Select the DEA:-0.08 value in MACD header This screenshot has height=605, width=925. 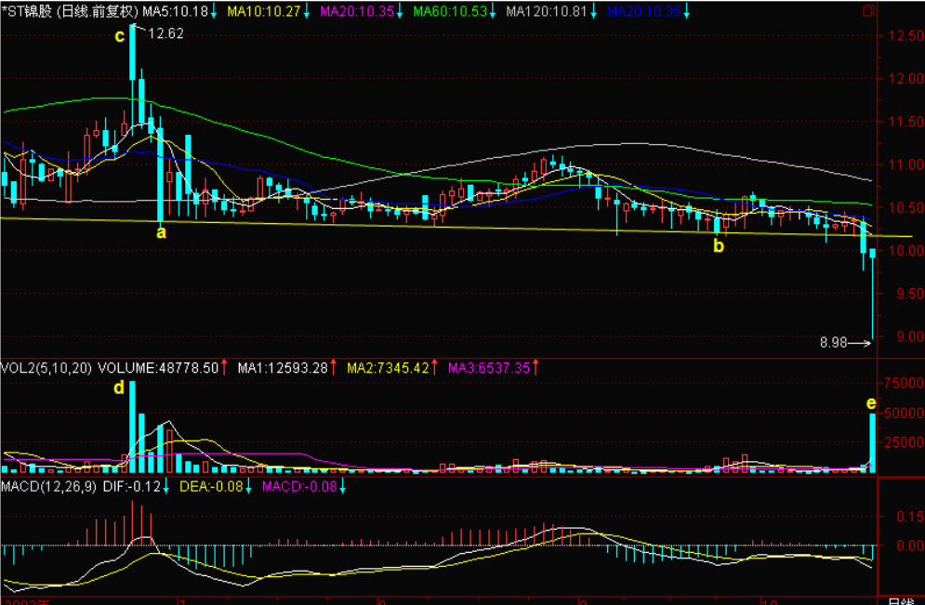[209, 486]
